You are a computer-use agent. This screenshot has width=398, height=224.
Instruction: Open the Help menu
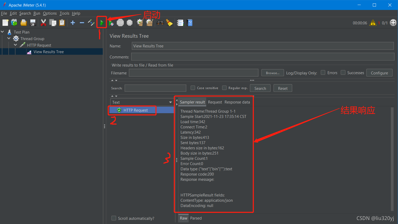coord(76,13)
